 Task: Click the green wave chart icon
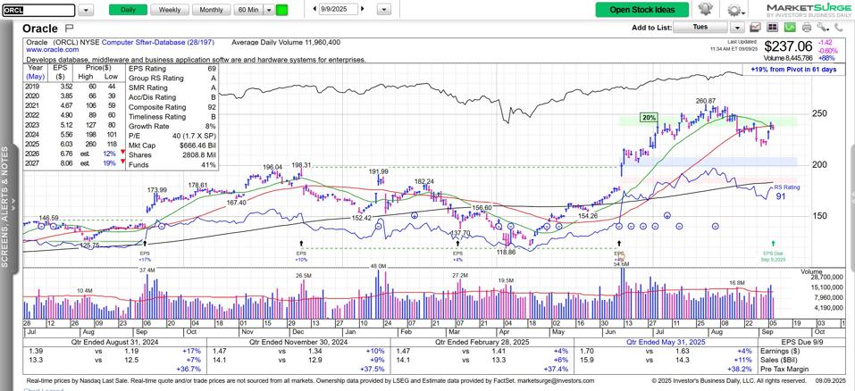click(x=790, y=28)
